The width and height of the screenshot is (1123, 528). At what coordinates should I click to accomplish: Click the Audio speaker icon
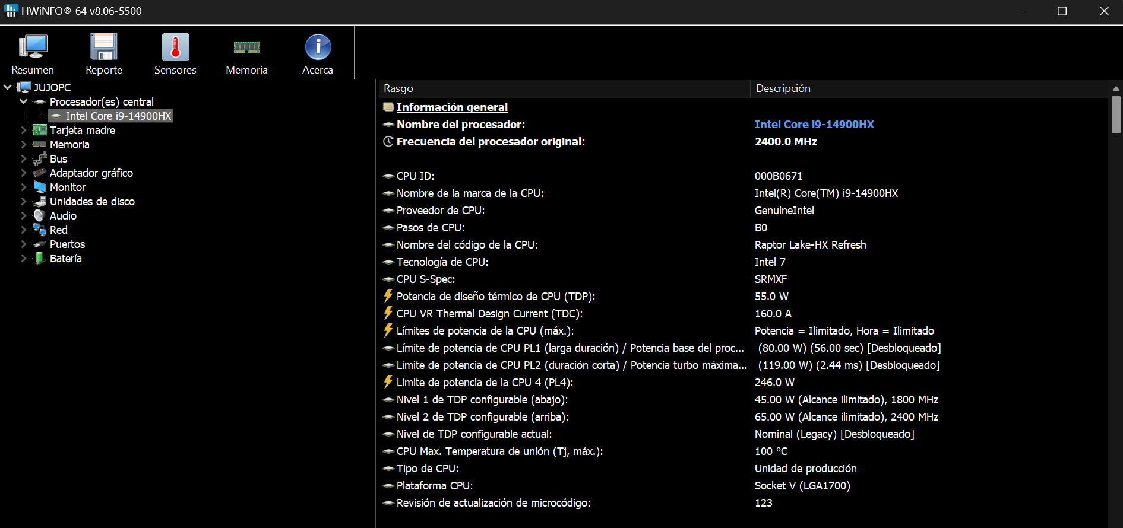coord(39,215)
